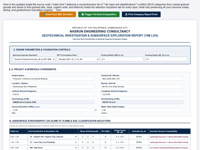The height and width of the screenshot is (150, 200).
Task: Click the (Auto) link beside Ground Elevation
Action: coord(37,107)
